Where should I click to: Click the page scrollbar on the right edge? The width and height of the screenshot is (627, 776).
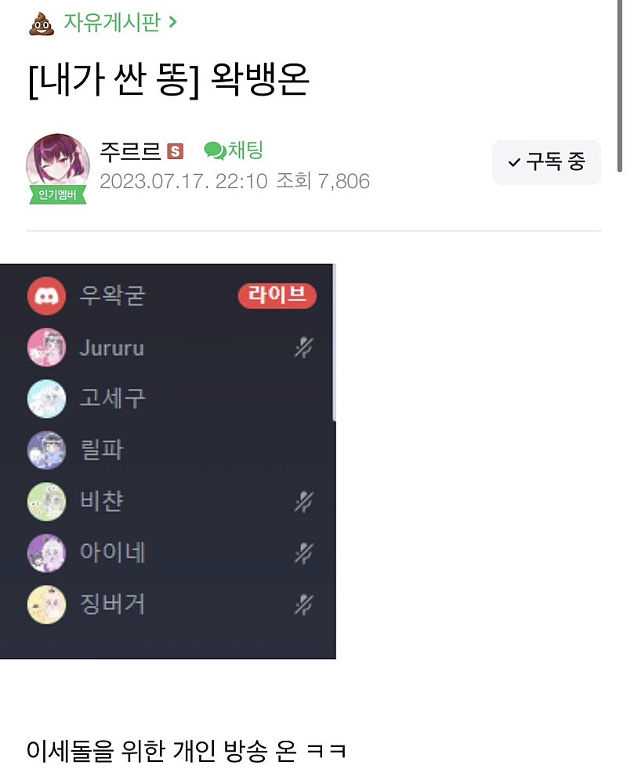[619, 86]
